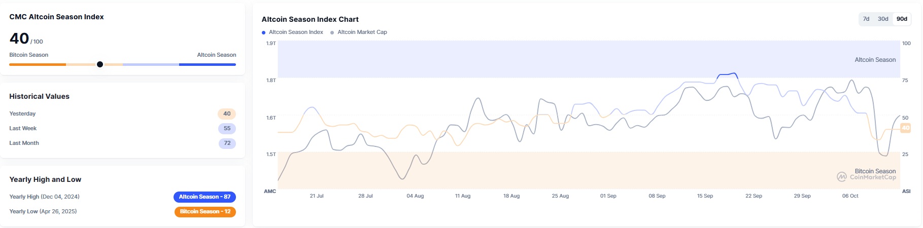Click the Altcoin Season zone label in chart

(x=875, y=60)
